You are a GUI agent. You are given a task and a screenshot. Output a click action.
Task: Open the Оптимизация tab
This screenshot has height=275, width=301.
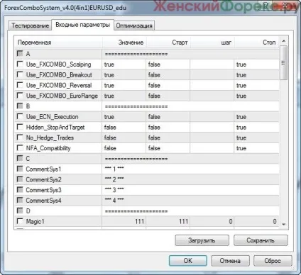[134, 26]
